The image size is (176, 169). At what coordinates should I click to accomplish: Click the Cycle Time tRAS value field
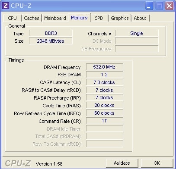tap(105, 105)
